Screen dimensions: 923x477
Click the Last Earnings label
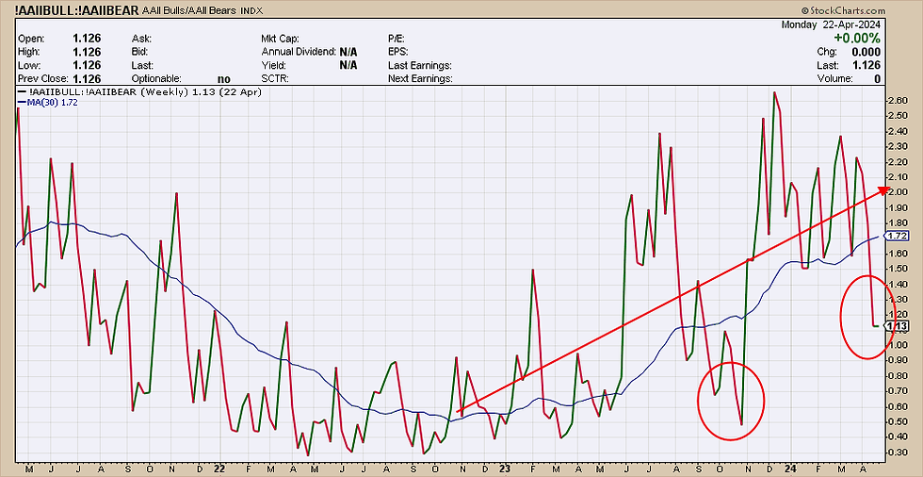click(420, 65)
